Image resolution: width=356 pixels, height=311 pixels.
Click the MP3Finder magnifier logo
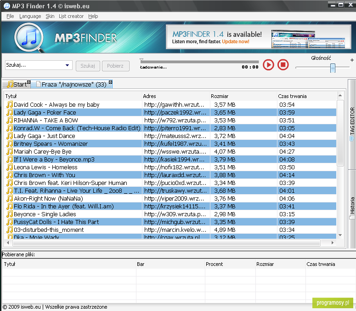tap(29, 38)
